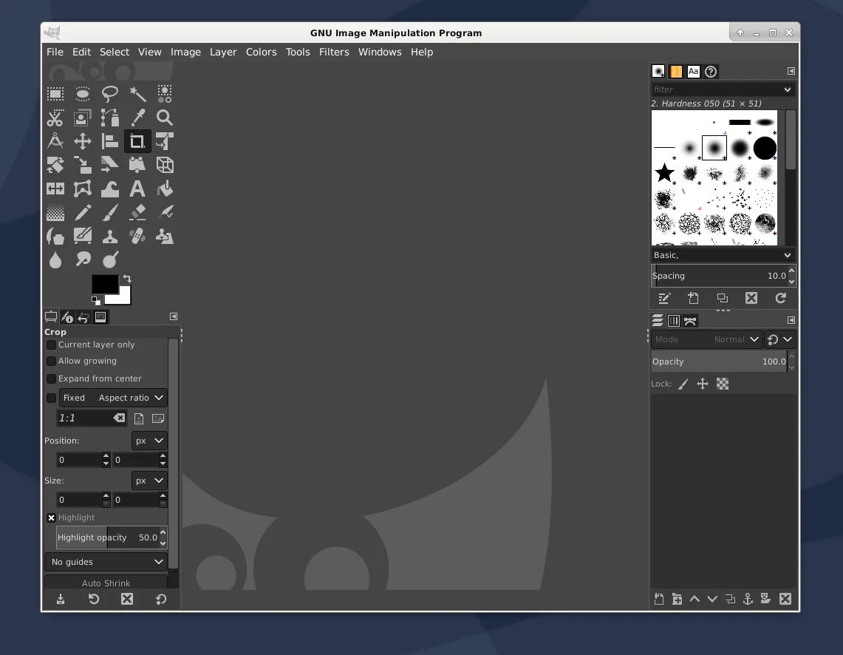This screenshot has width=843, height=655.
Task: Open the Colors menu
Action: click(261, 52)
